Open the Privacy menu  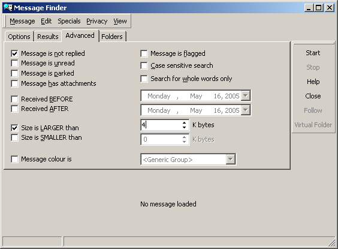pyautogui.click(x=97, y=21)
